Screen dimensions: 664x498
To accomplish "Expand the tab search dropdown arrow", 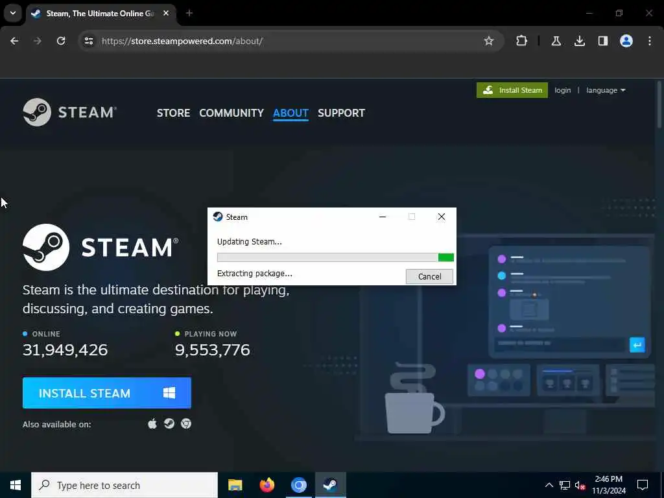I will pos(13,13).
